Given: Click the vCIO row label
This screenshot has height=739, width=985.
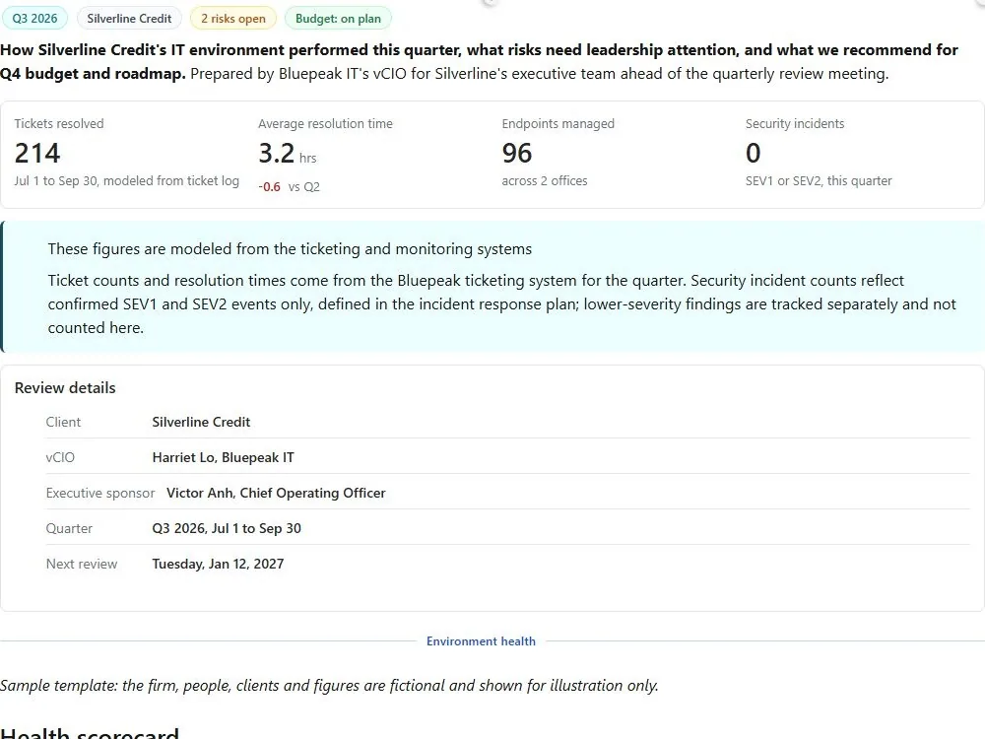Looking at the screenshot, I should pyautogui.click(x=60, y=457).
